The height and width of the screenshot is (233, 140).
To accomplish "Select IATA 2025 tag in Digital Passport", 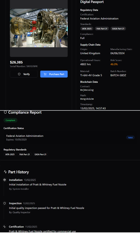I will coord(87,29).
